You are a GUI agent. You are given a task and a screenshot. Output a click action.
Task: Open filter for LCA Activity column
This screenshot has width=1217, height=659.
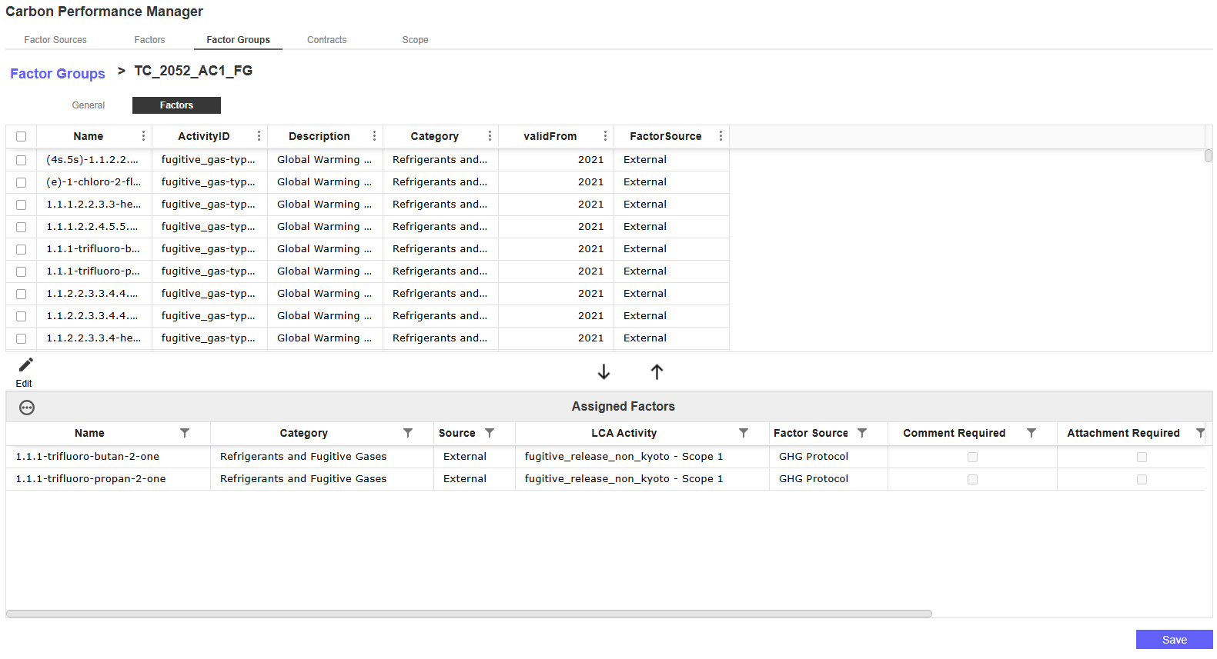click(744, 433)
